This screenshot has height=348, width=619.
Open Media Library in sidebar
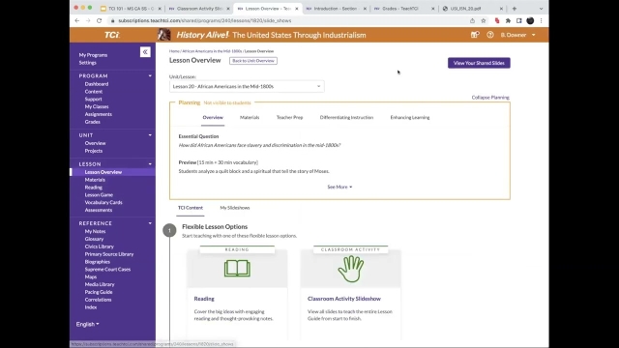click(x=100, y=284)
